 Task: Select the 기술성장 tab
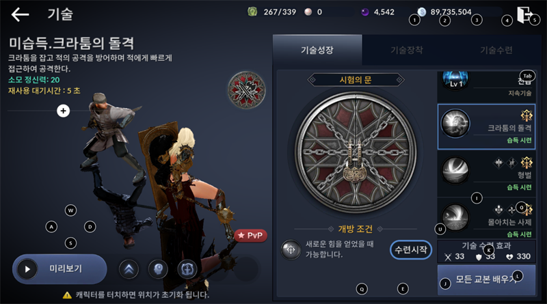click(317, 50)
